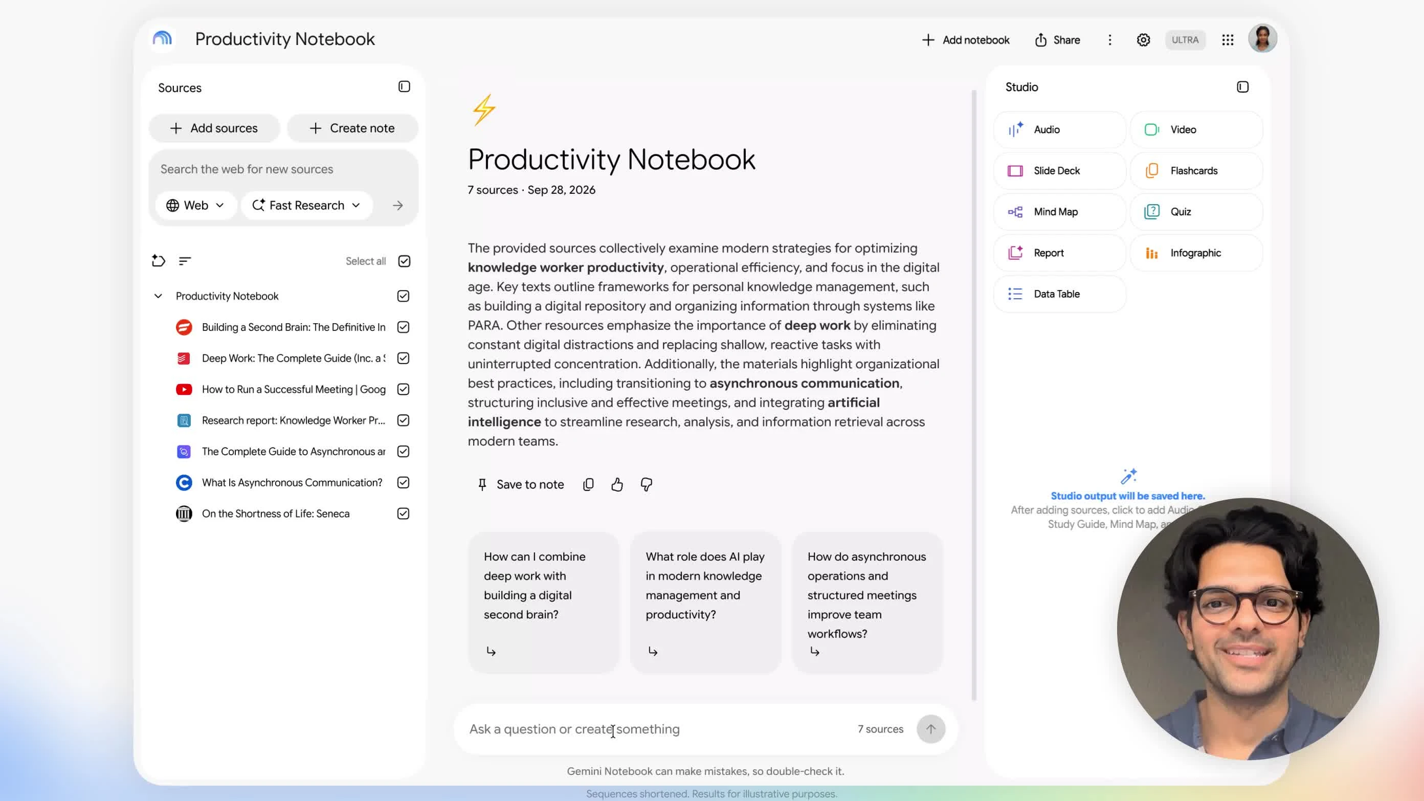Generate a Report
The width and height of the screenshot is (1424, 801).
[x=1059, y=253]
